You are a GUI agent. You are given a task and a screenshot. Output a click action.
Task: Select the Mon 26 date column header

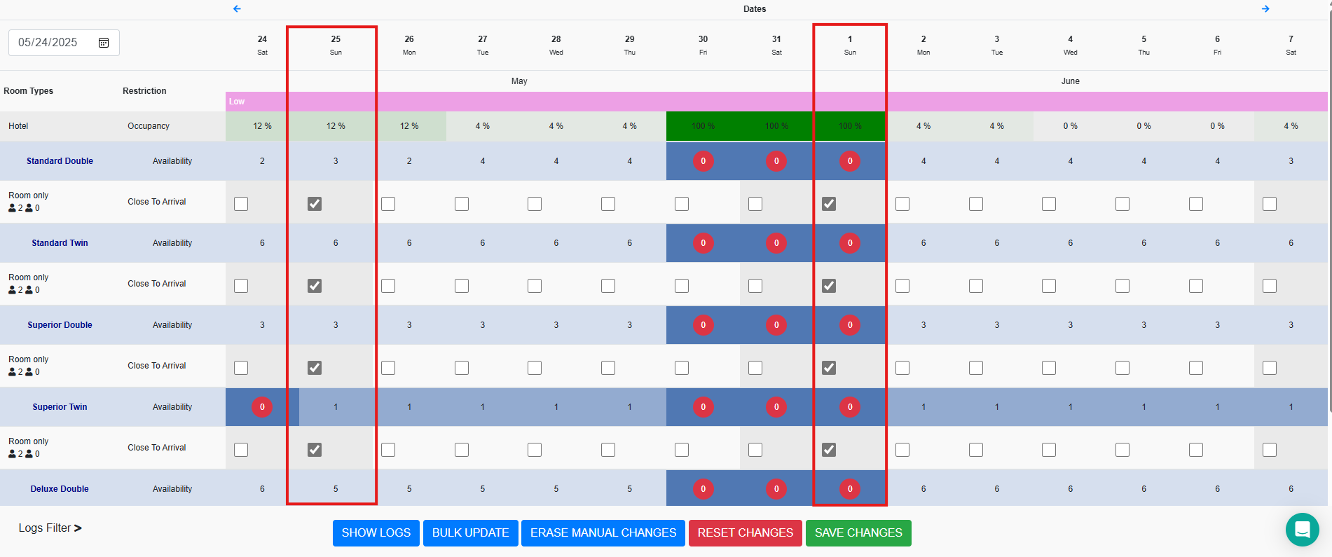pyautogui.click(x=409, y=45)
